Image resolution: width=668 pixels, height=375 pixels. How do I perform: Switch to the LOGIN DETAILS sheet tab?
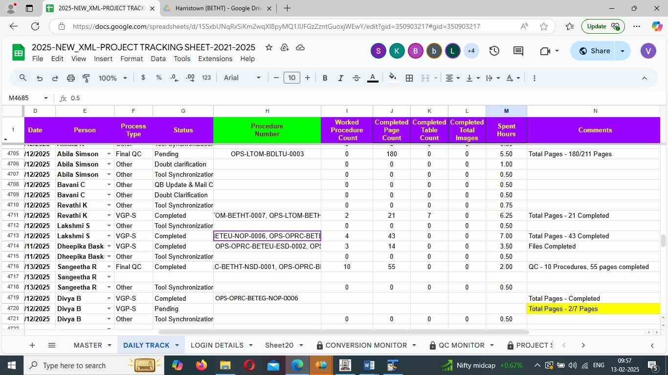pos(217,345)
